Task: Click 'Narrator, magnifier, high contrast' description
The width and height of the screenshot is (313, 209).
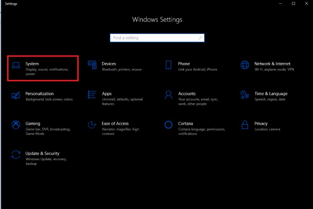Action: 121,131
